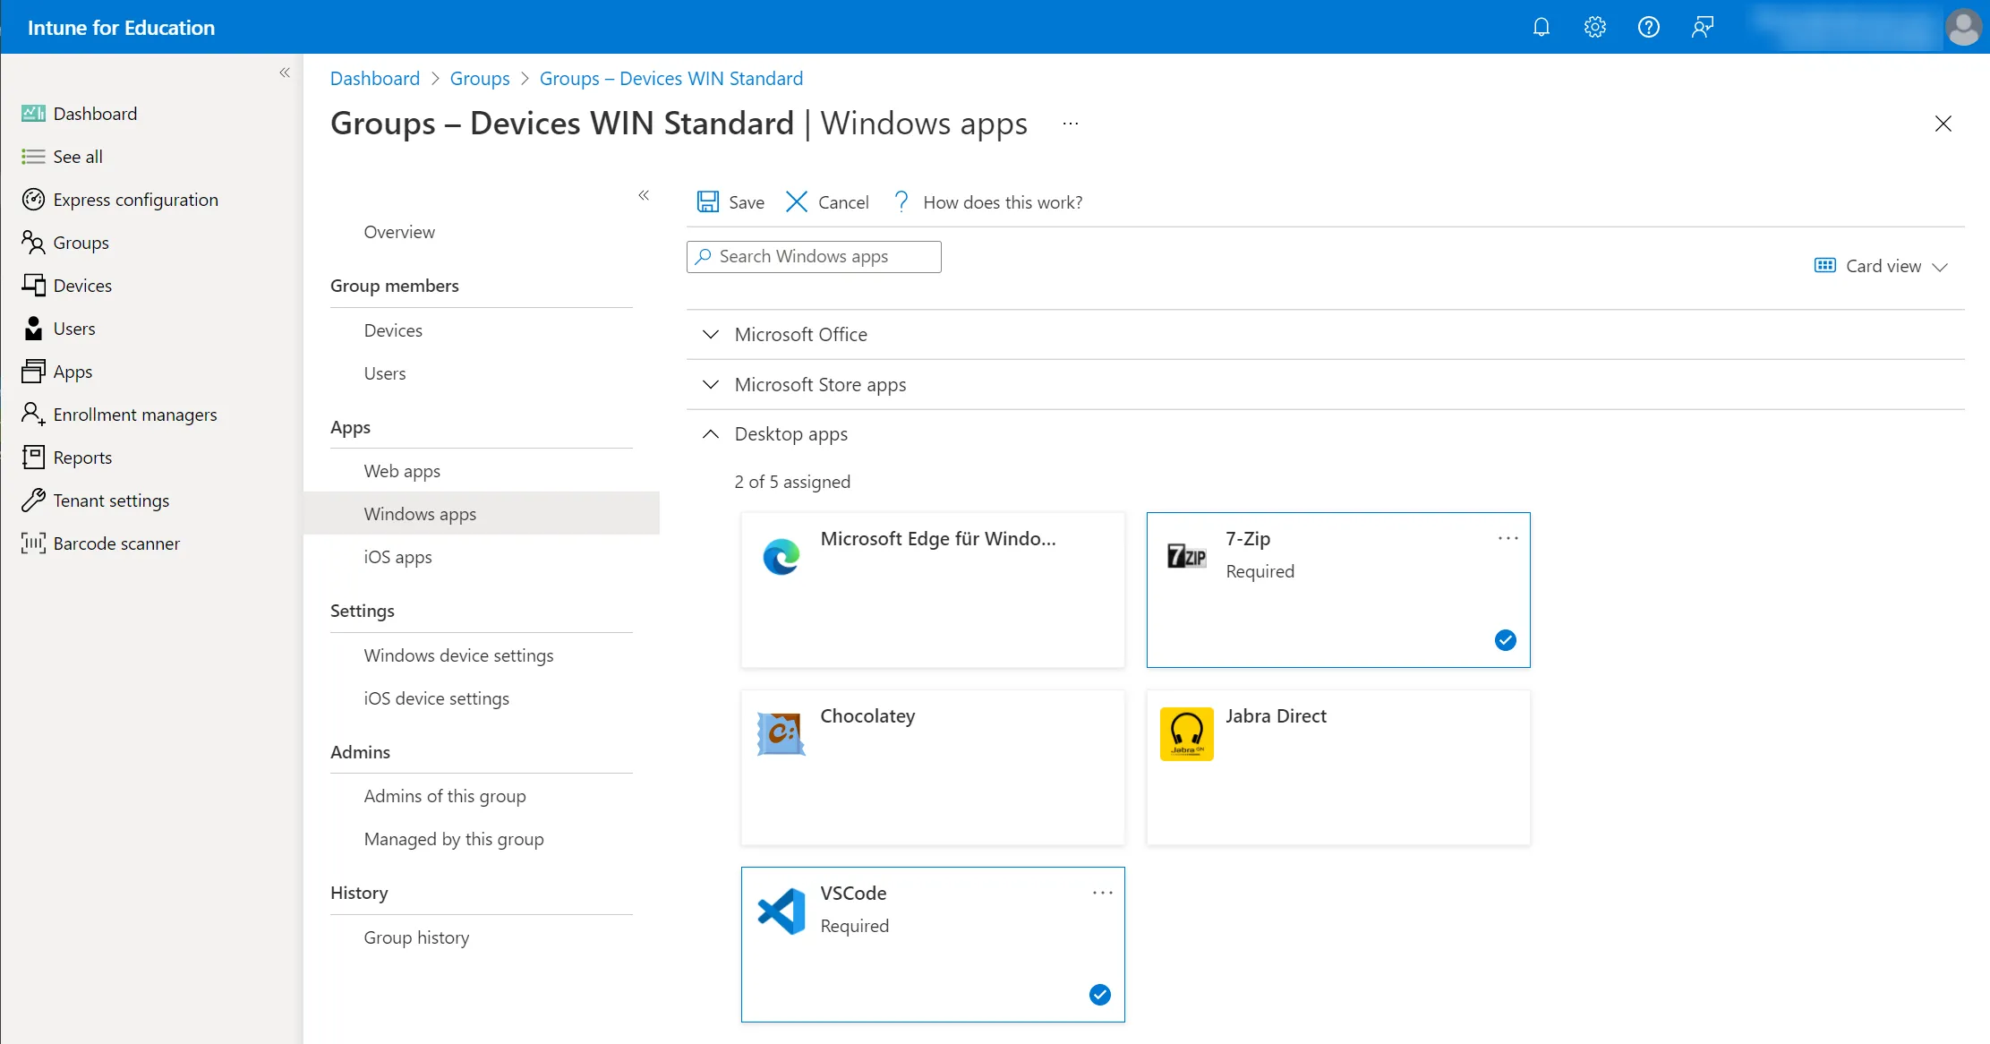Click the Jabra Direct headset icon
This screenshot has width=1990, height=1044.
[1186, 734]
